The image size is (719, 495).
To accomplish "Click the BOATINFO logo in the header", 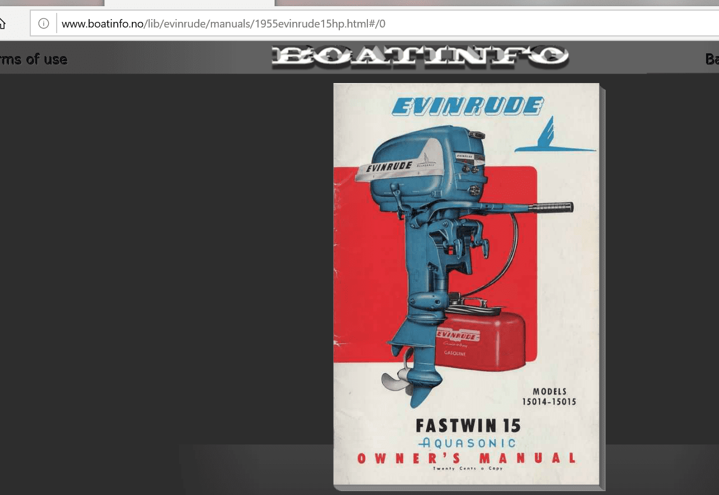I will tap(420, 57).
